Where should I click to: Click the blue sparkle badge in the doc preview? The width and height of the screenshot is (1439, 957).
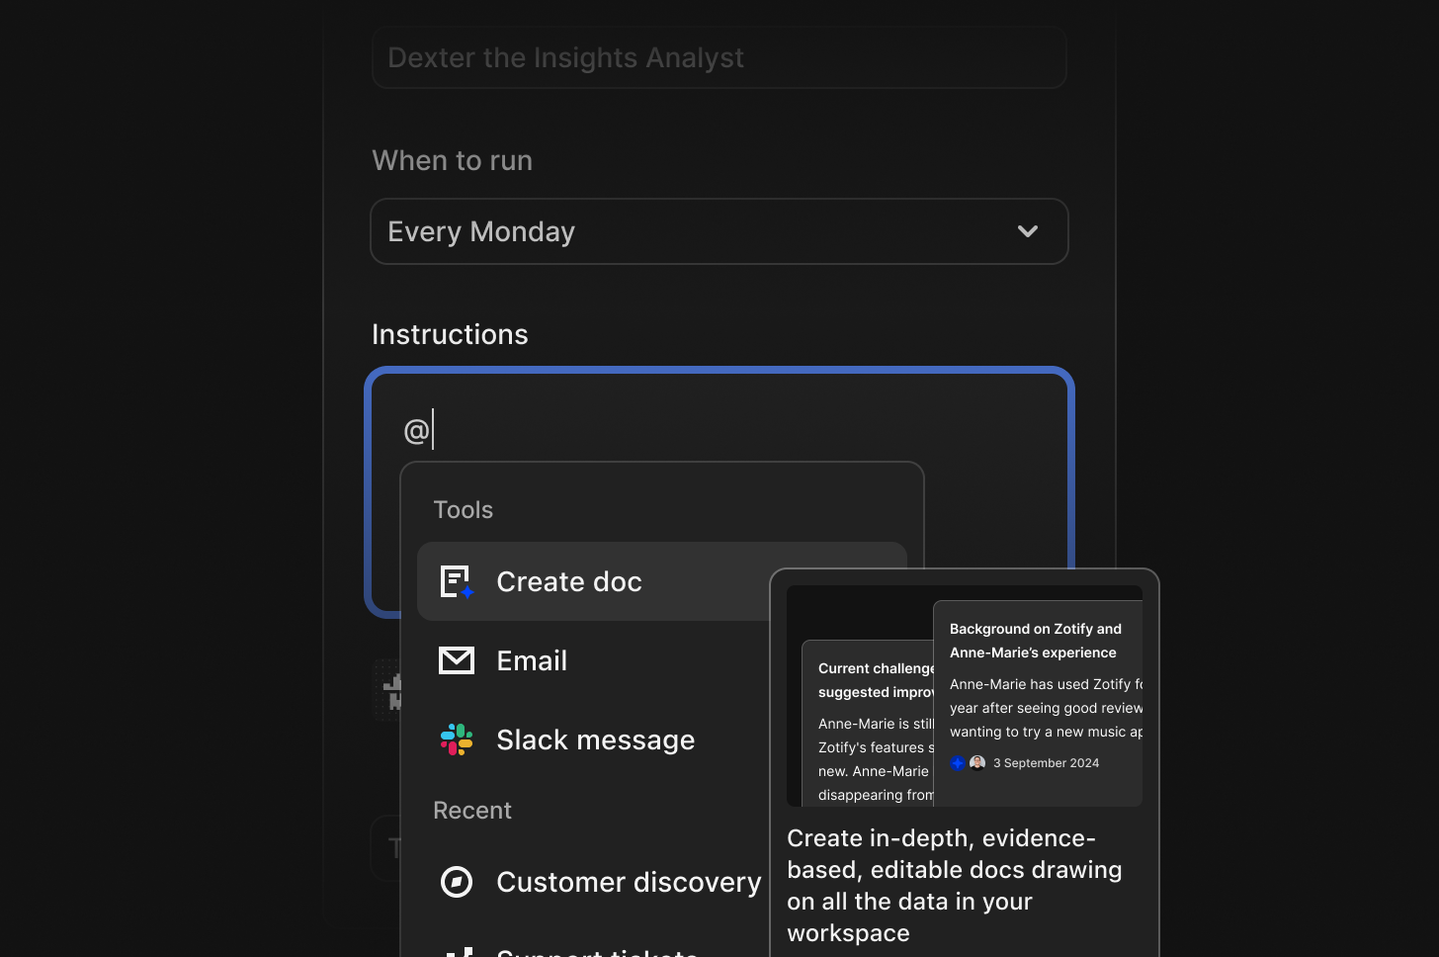pos(957,762)
